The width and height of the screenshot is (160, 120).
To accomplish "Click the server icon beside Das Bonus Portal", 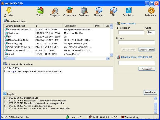I will coord(6,50).
